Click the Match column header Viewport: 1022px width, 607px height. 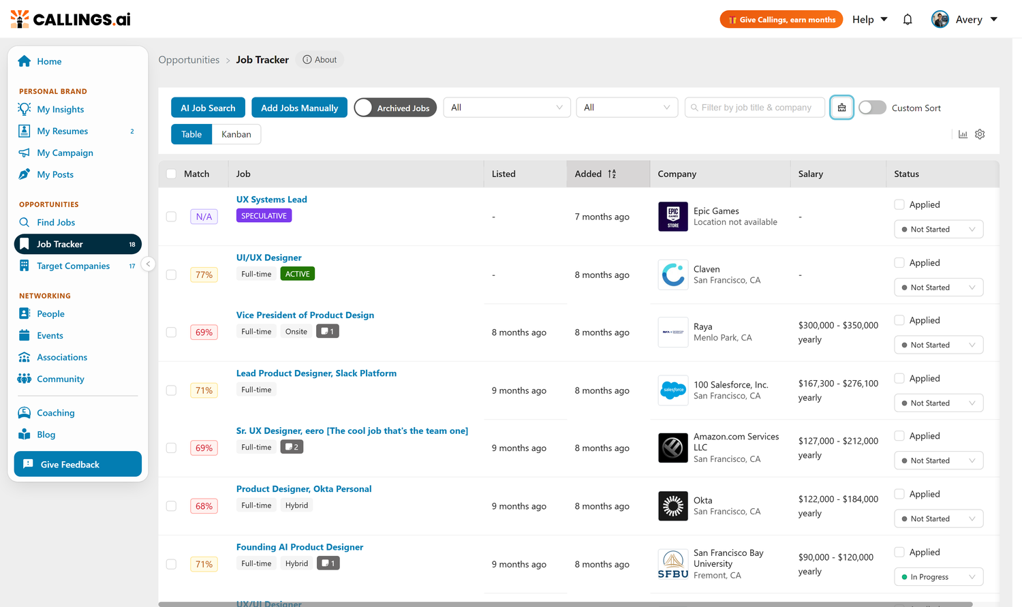(x=196, y=174)
